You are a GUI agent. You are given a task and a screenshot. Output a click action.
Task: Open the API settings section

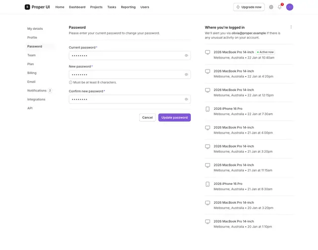tap(30, 108)
